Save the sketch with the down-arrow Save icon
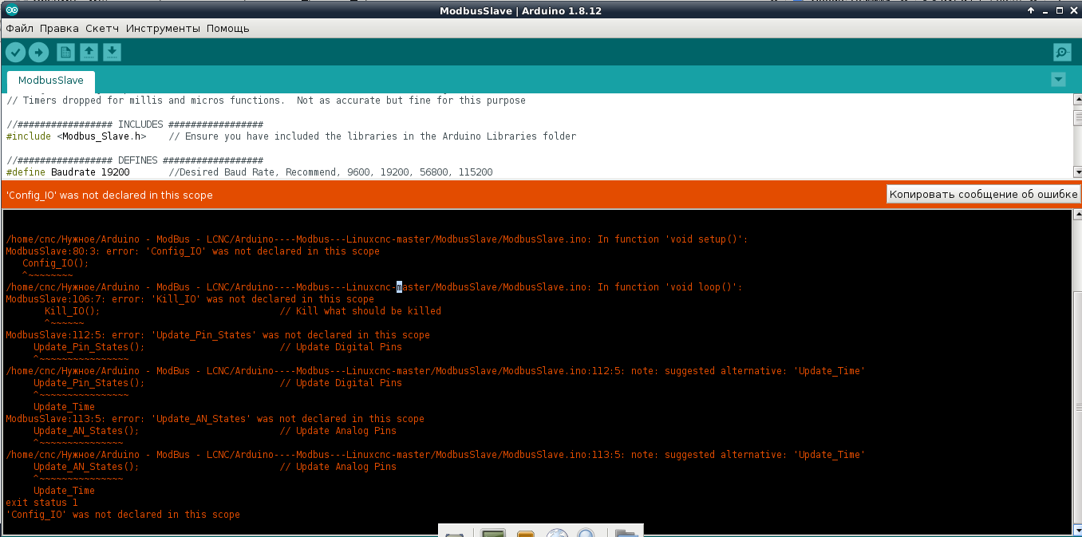The height and width of the screenshot is (537, 1082). [x=113, y=53]
